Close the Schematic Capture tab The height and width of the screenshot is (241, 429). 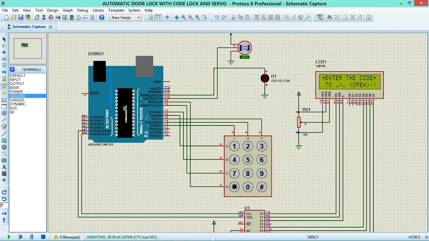51,27
